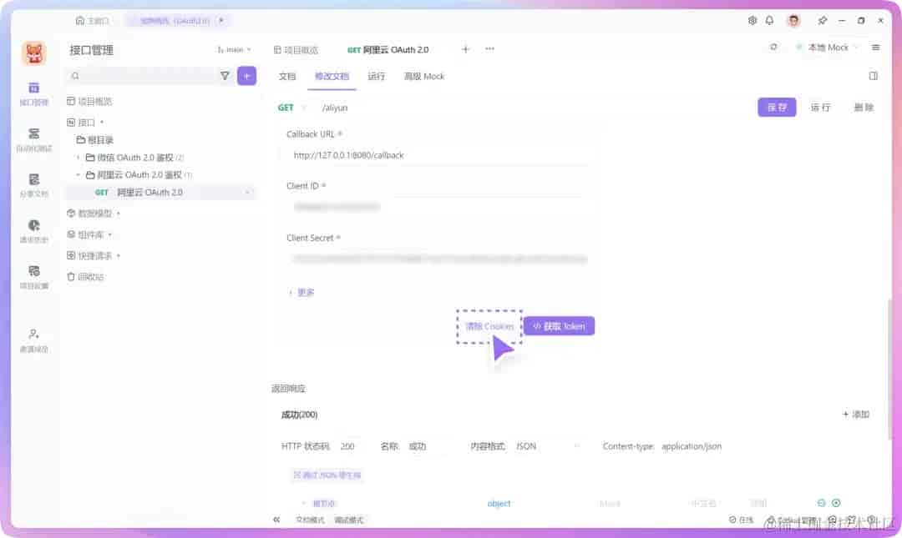902x538 pixels.
Task: Click the fox app logo
Action: click(x=34, y=53)
